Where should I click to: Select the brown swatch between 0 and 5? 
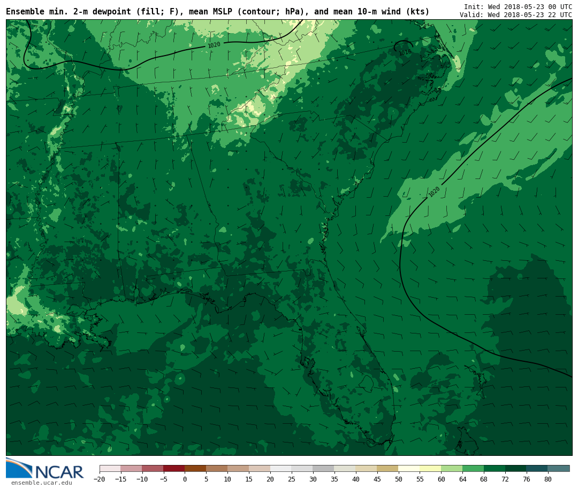pyautogui.click(x=195, y=468)
